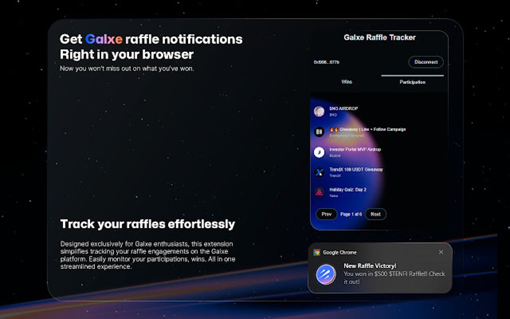Viewport: 510px width, 319px height.
Task: Dismiss the New Raffle Victory notification
Action: click(x=441, y=252)
